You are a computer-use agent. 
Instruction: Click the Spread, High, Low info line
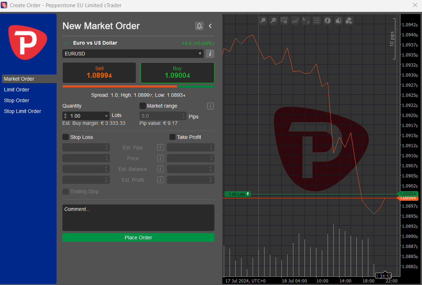point(138,95)
